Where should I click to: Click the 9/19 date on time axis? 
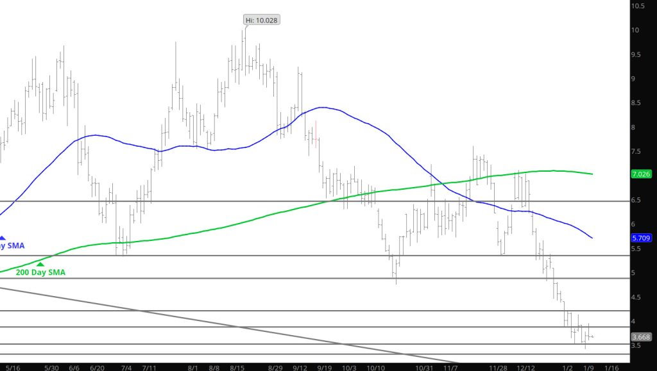(x=325, y=368)
